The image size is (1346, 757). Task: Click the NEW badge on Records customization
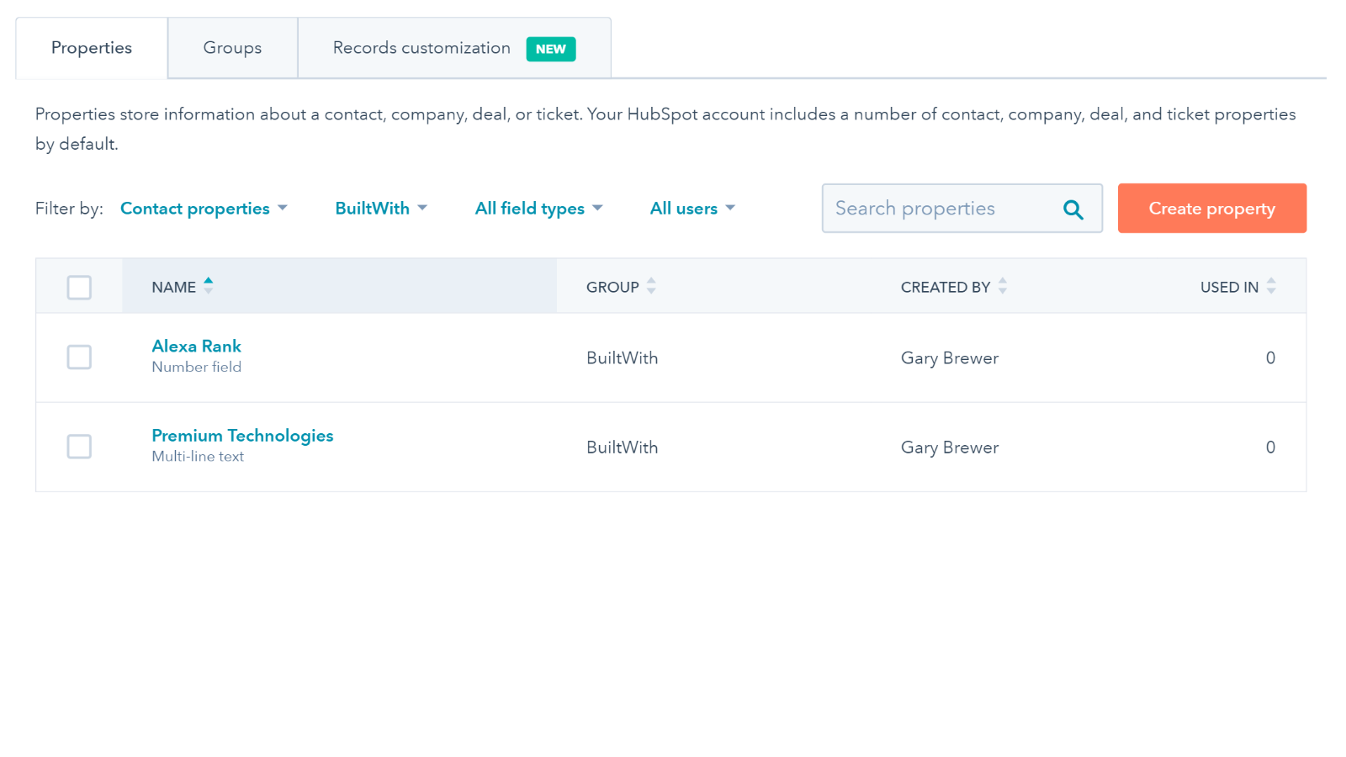pos(550,49)
